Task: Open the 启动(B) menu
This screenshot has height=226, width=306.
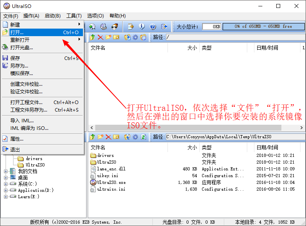Action: [53, 16]
